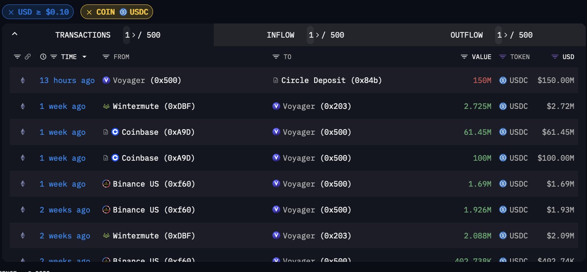Toggle the FROM column filter icon
This screenshot has height=272, width=587.
(106, 57)
